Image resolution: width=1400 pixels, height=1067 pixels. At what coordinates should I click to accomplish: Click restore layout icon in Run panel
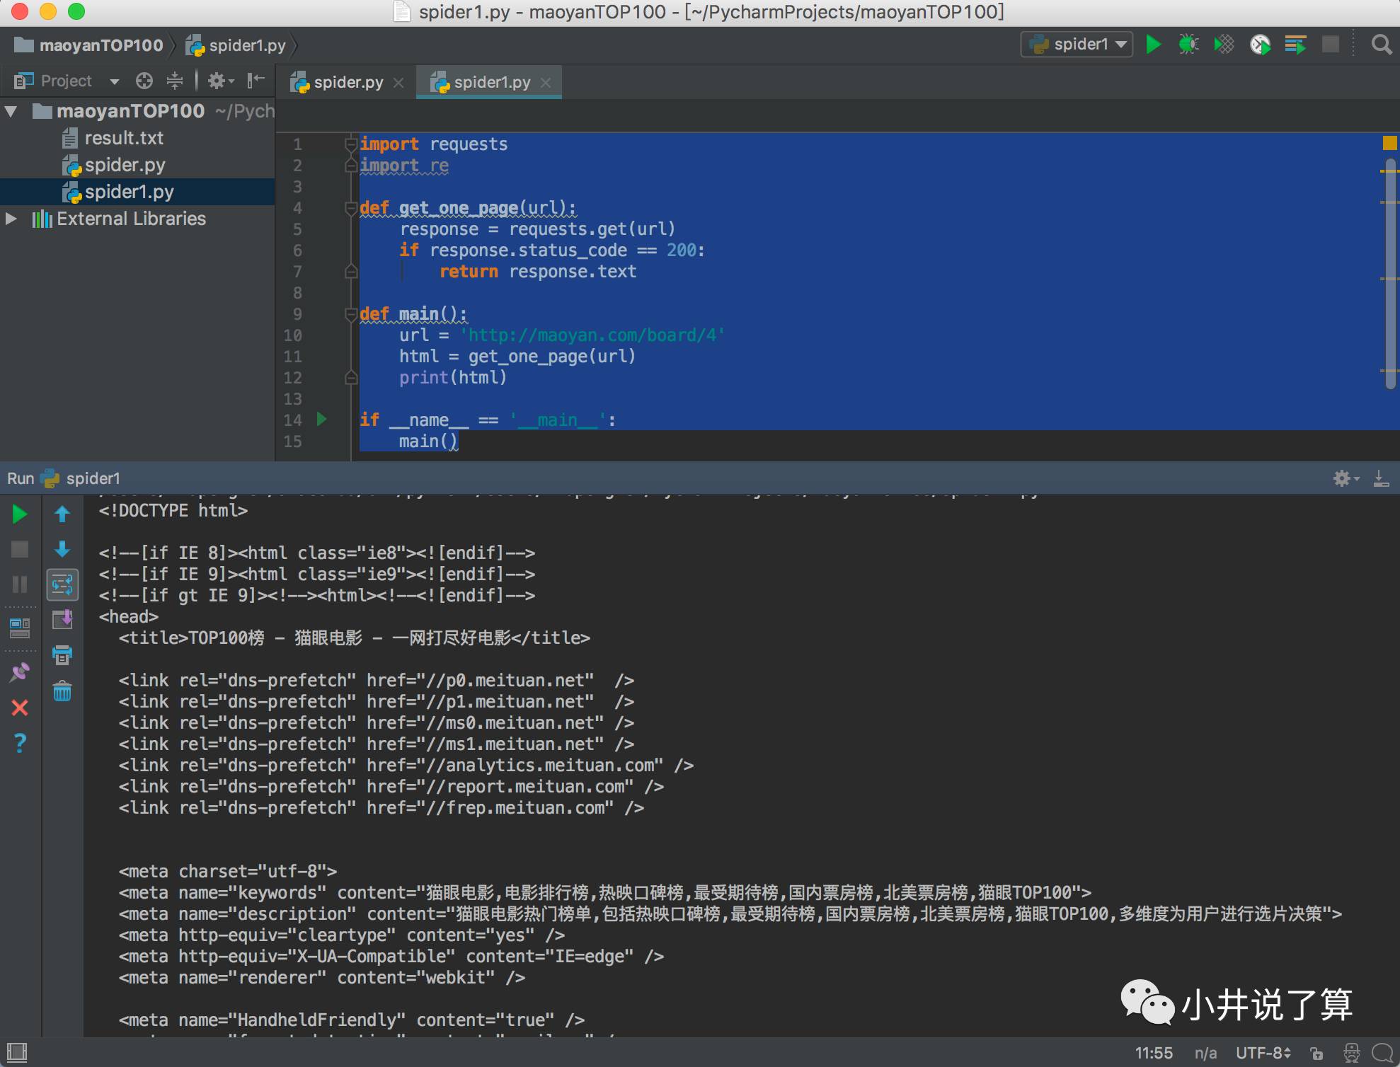click(20, 627)
